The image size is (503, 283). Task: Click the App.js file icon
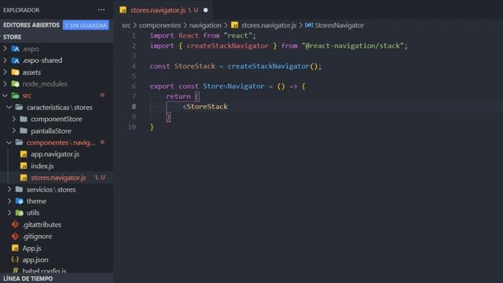click(x=15, y=248)
